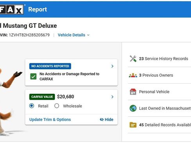This screenshot has width=191, height=143.
Task: Expand the Vehicle Details dropdown
Action: point(74,35)
